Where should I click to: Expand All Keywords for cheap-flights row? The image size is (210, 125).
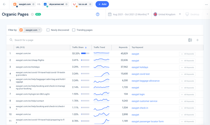coord(187,61)
